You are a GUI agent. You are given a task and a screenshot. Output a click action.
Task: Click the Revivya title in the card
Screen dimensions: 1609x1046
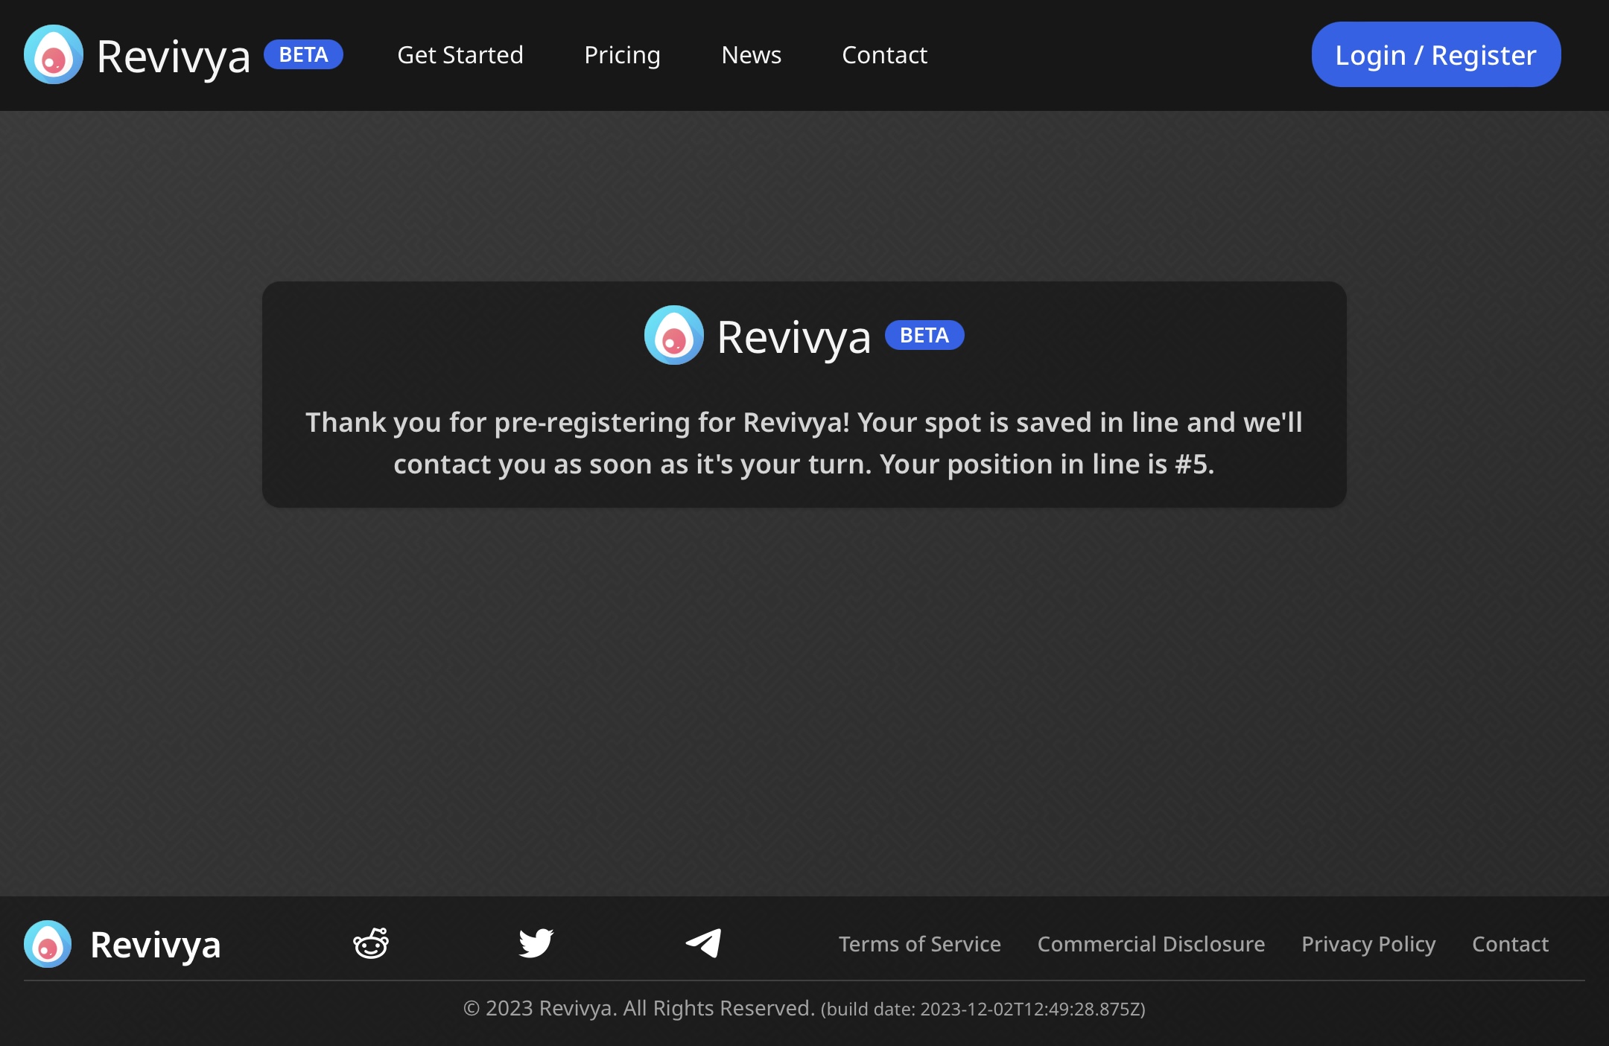pyautogui.click(x=794, y=337)
